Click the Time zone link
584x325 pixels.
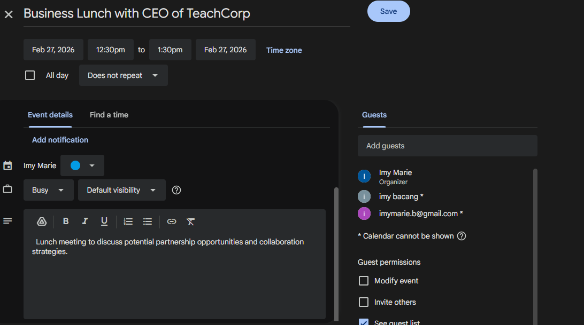[x=284, y=50]
